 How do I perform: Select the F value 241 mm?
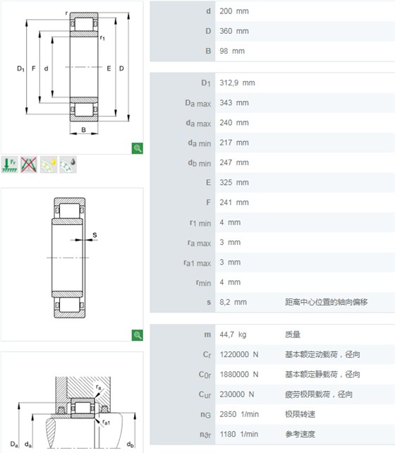coord(234,203)
